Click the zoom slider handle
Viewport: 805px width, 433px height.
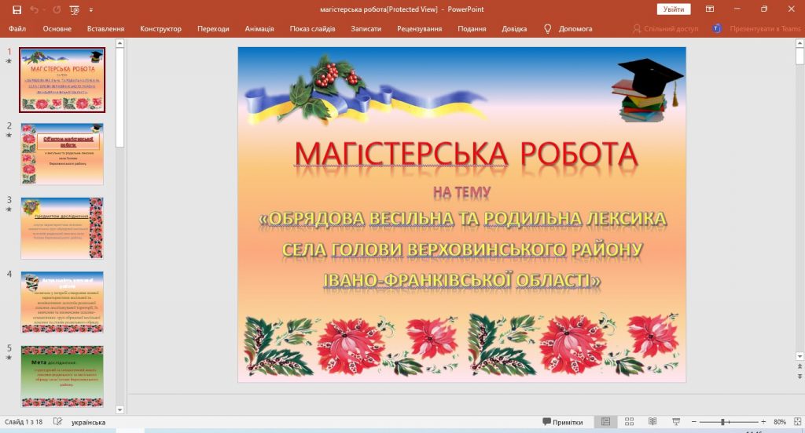click(x=722, y=422)
